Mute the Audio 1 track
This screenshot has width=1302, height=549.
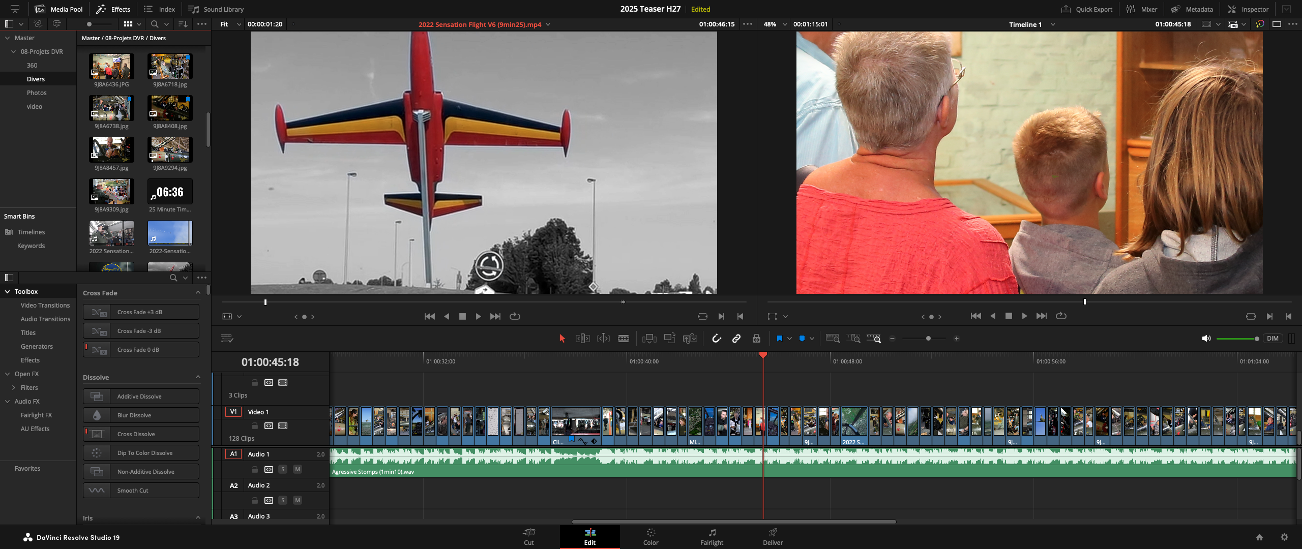[298, 469]
